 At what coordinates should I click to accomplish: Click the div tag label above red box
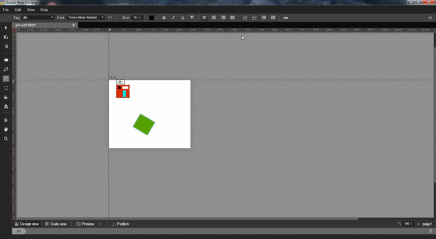(x=121, y=82)
